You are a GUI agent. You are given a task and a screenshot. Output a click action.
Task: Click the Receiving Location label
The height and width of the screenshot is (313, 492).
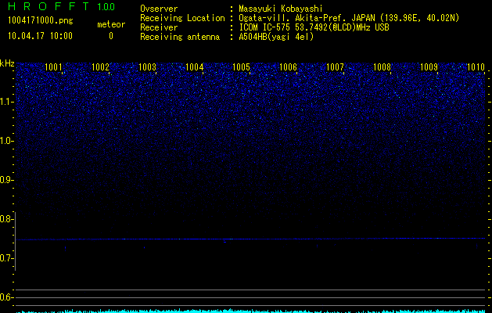(x=182, y=18)
